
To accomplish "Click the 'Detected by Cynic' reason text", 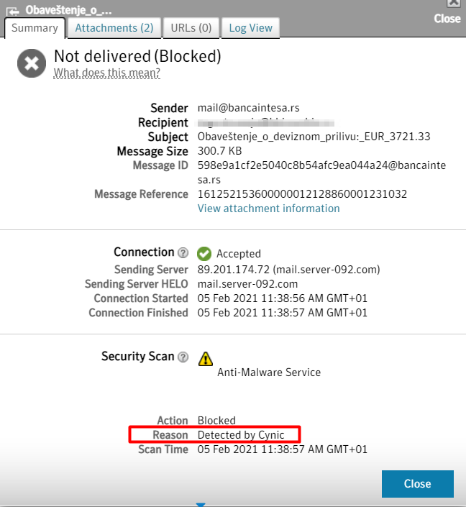I will pyautogui.click(x=241, y=435).
